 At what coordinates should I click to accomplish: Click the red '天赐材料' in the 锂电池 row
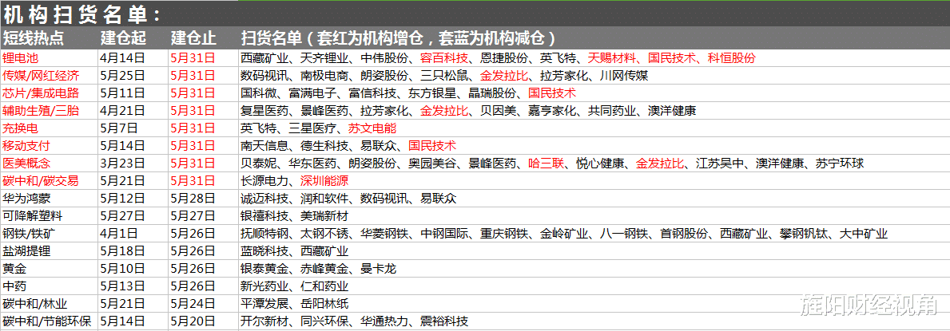tap(612, 59)
